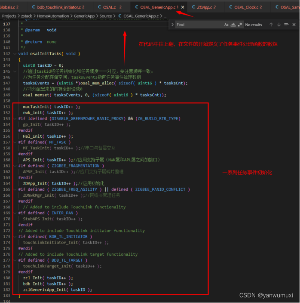
Task: Close the OSAL_GenericApp.c tab
Action: coord(183,7)
